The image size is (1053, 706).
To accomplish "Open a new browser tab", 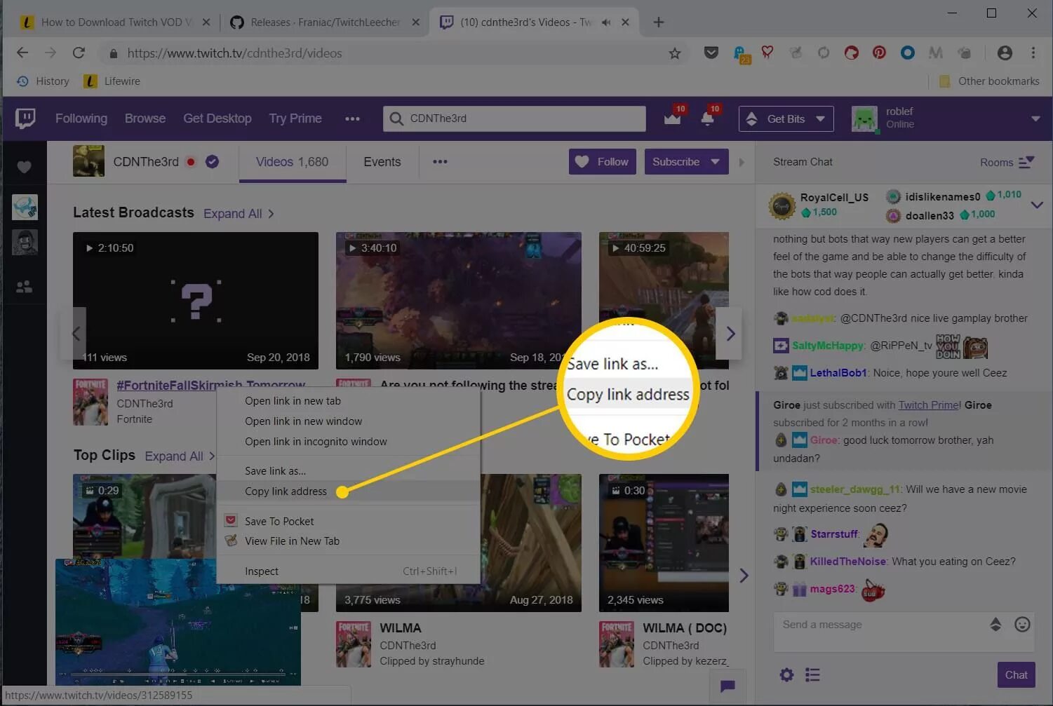I will [658, 22].
